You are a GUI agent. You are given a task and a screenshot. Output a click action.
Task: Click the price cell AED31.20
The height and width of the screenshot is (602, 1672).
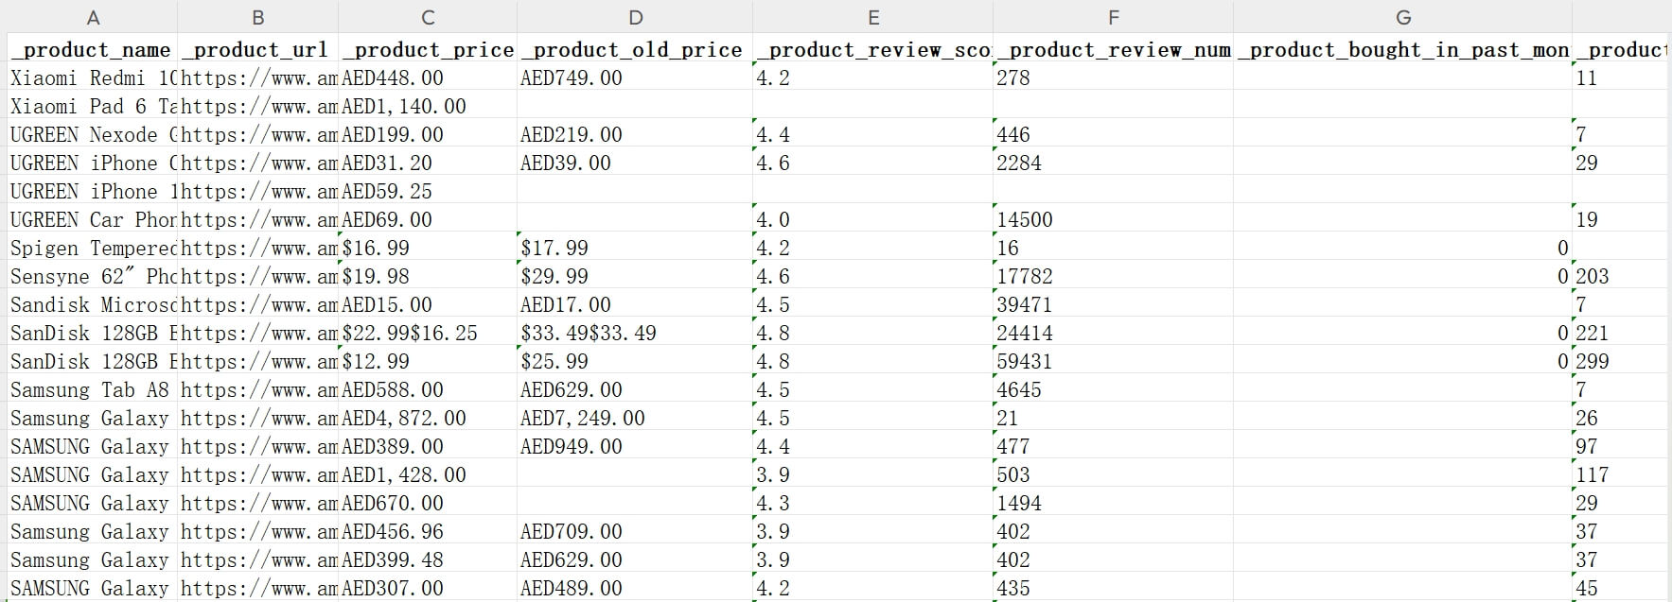point(428,163)
